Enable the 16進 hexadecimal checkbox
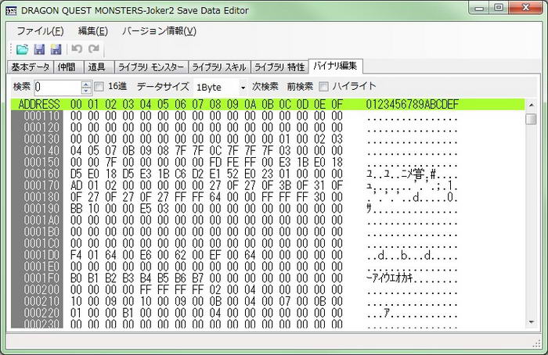 coord(99,86)
